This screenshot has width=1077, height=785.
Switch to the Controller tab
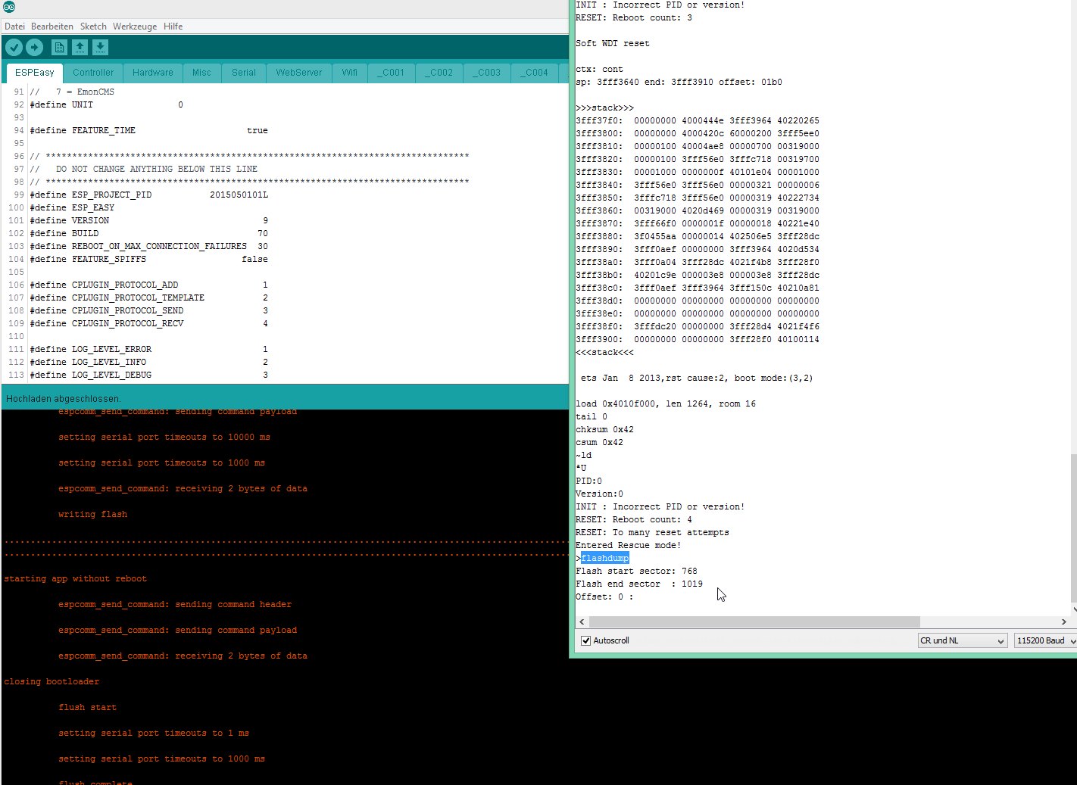click(93, 73)
